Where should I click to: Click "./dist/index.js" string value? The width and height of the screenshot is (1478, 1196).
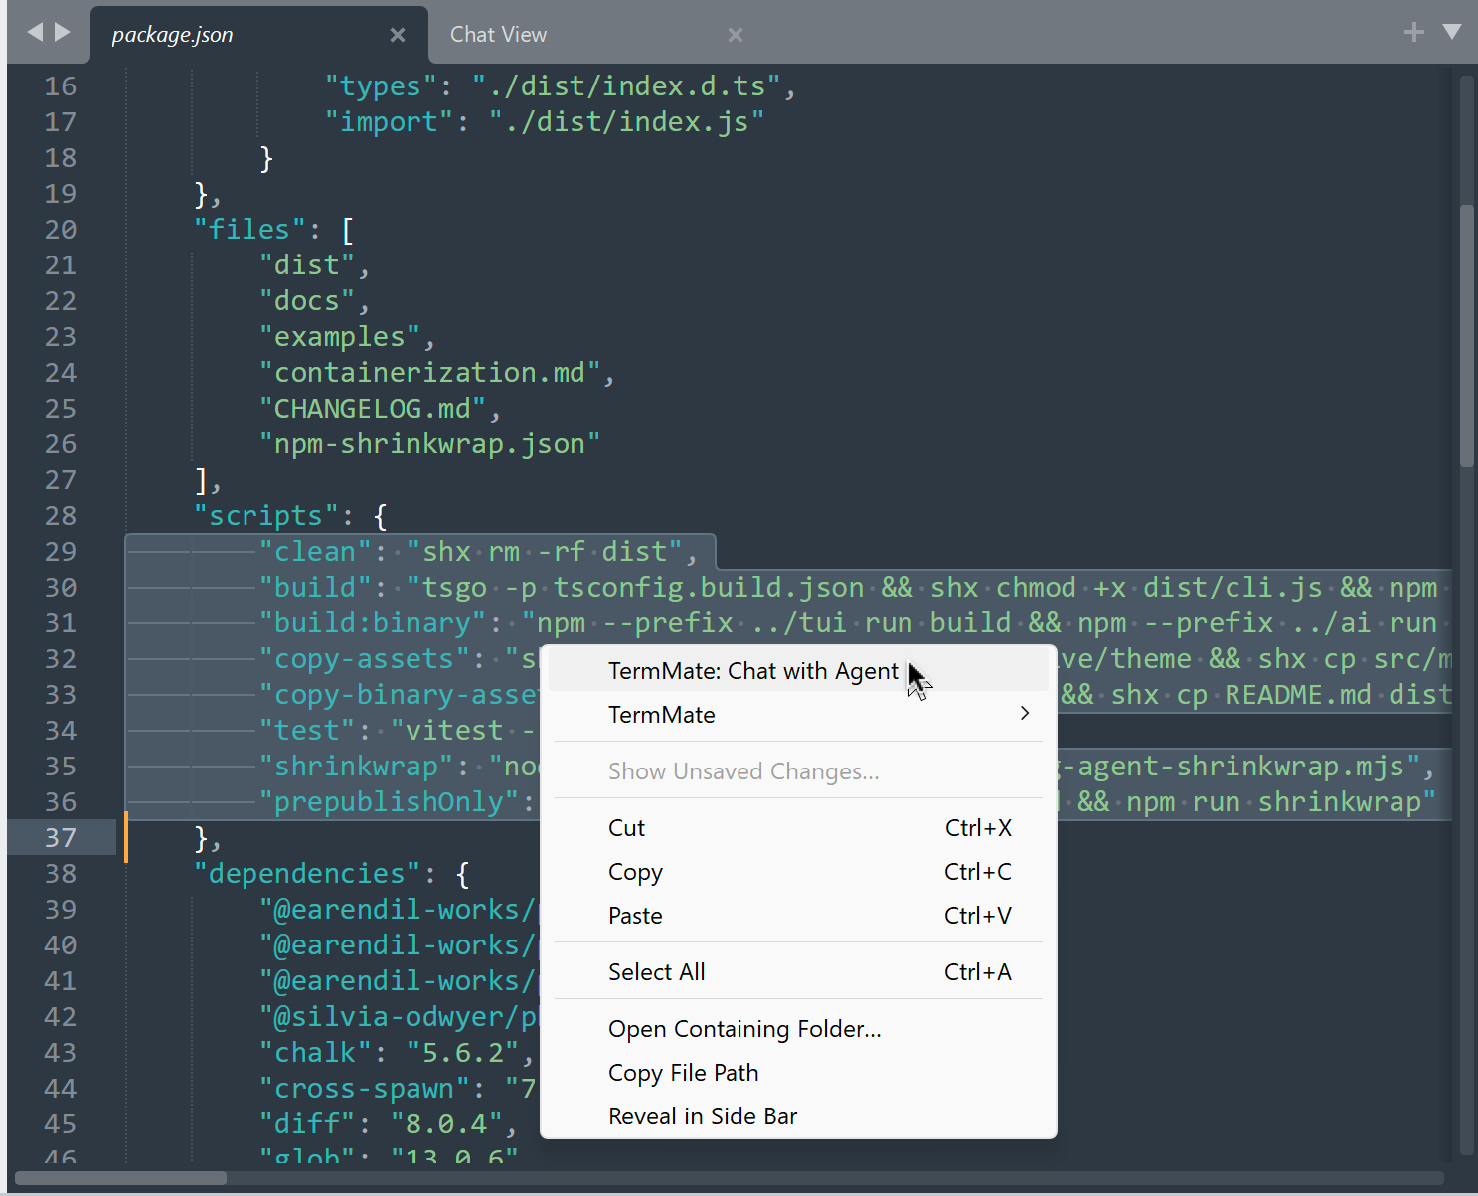coord(626,122)
